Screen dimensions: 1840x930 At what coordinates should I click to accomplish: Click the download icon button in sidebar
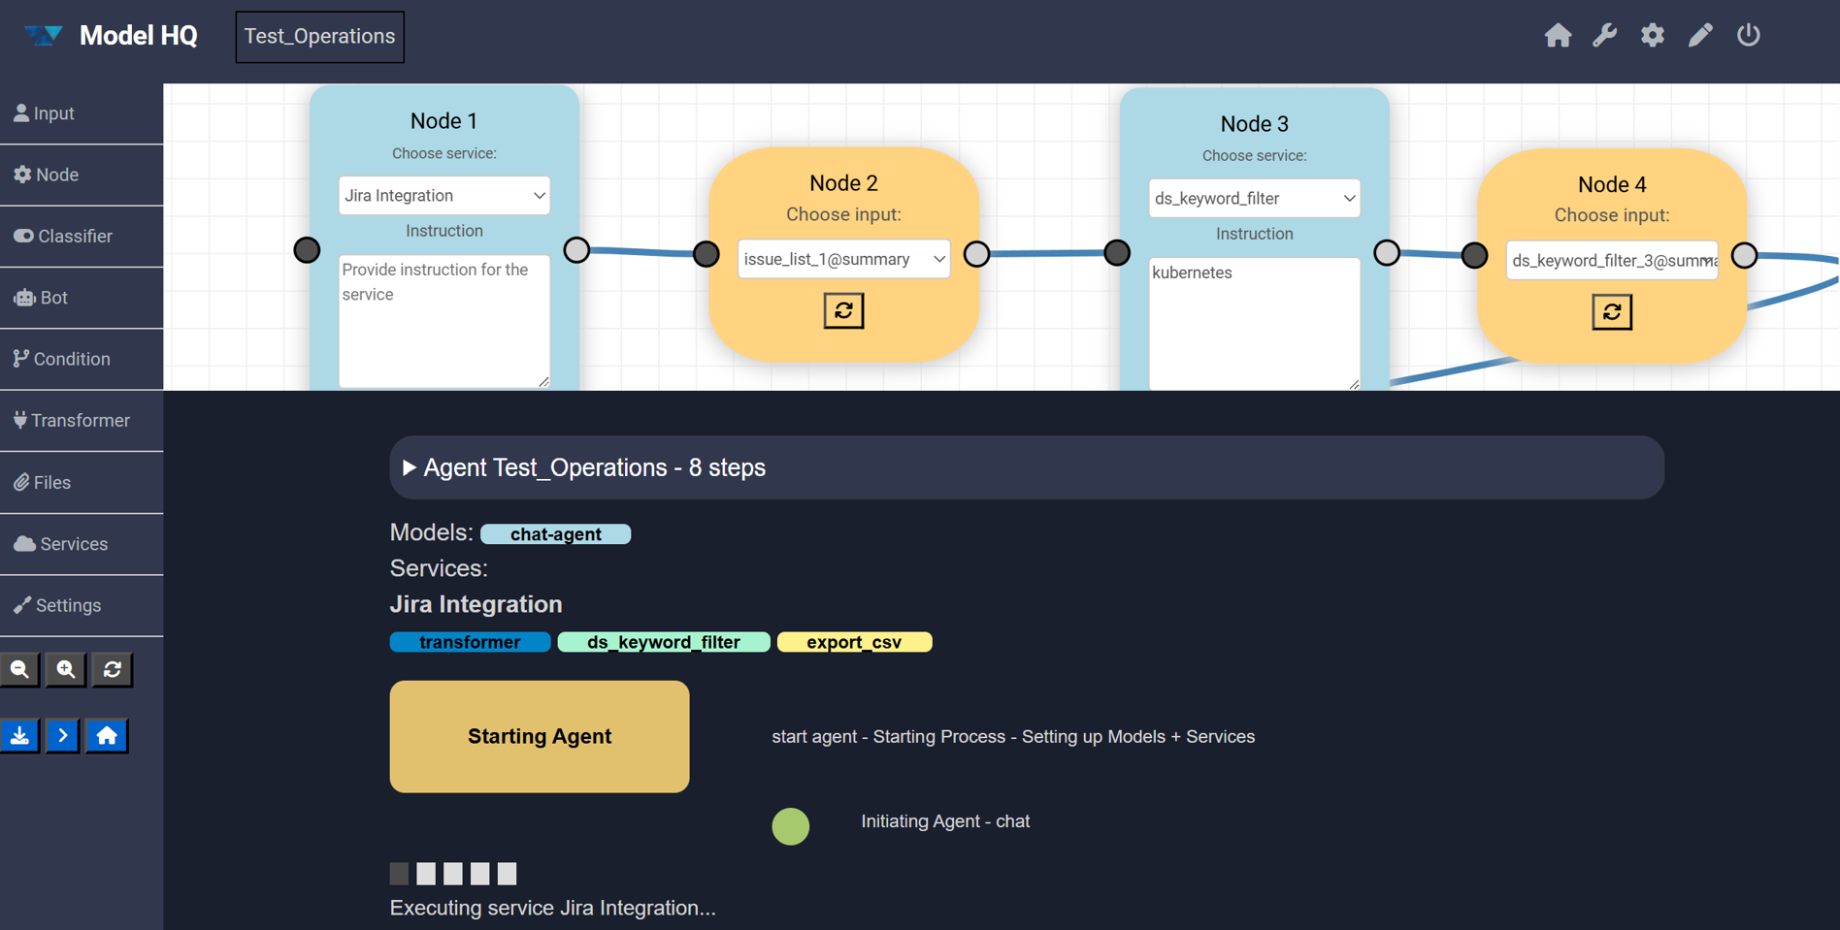click(x=19, y=736)
